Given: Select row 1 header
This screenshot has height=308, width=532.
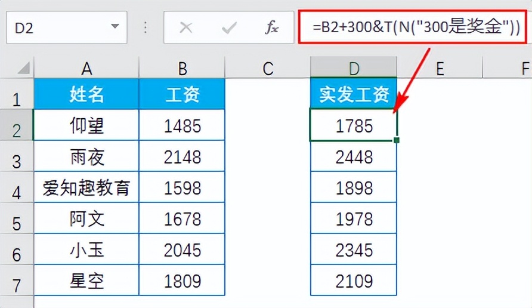Looking at the screenshot, I should (x=17, y=94).
